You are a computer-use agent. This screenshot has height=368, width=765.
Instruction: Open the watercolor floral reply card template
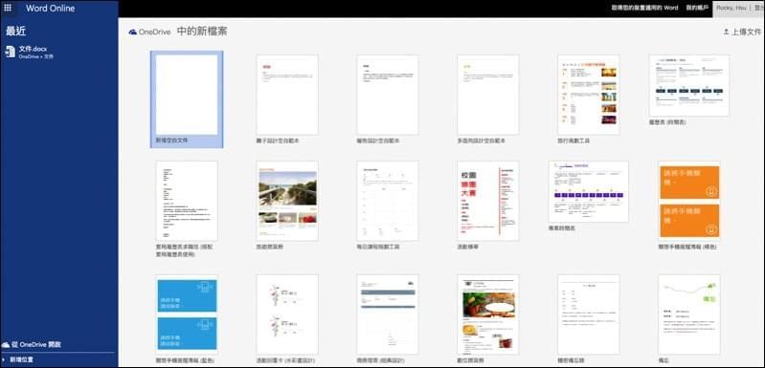[287, 314]
